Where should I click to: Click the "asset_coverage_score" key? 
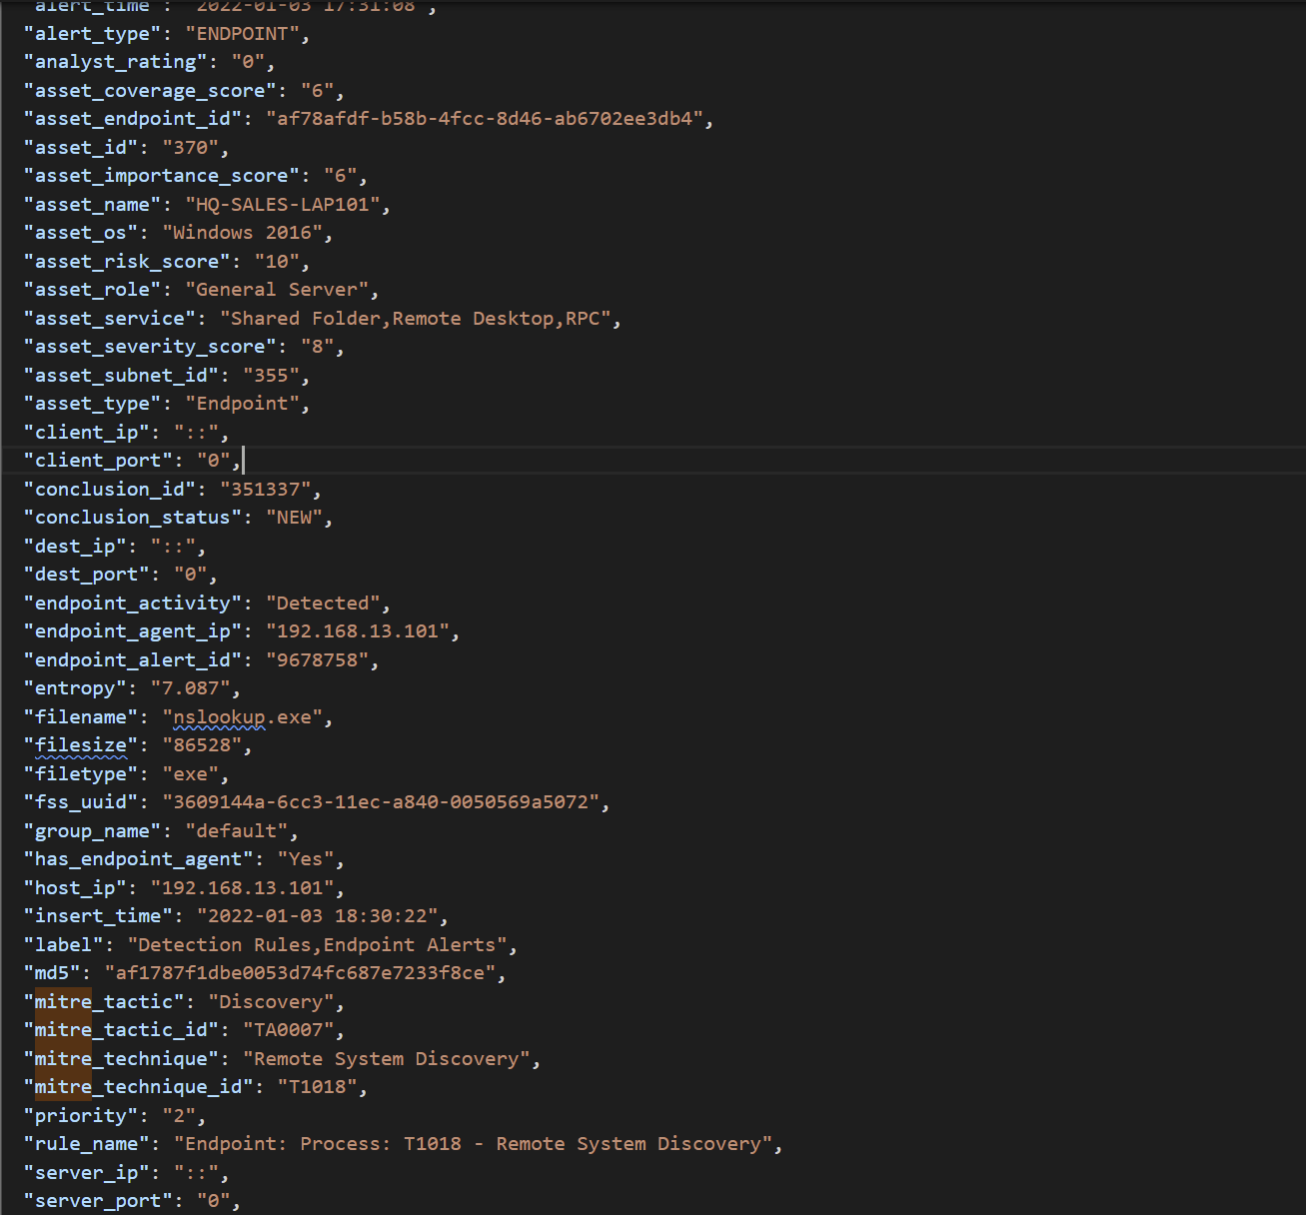click(x=151, y=91)
